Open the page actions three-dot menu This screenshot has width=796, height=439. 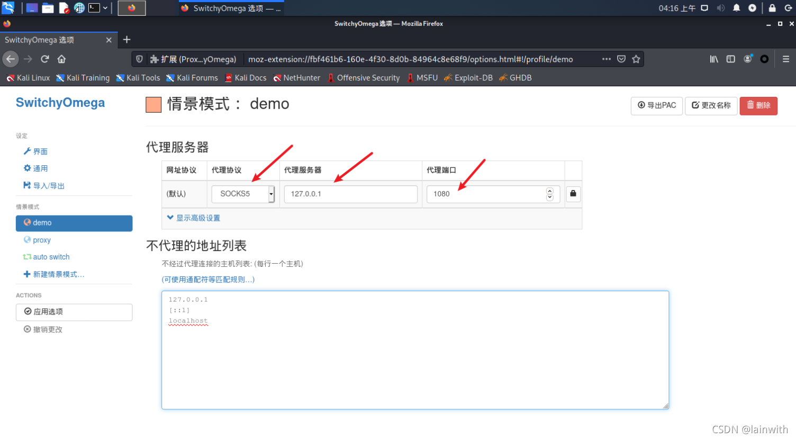tap(607, 59)
